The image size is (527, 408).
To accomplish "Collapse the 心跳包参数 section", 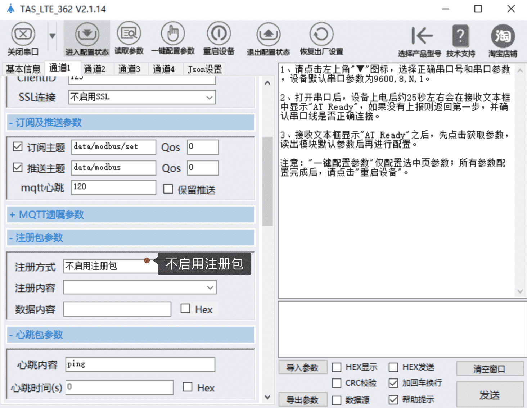I will [x=131, y=335].
